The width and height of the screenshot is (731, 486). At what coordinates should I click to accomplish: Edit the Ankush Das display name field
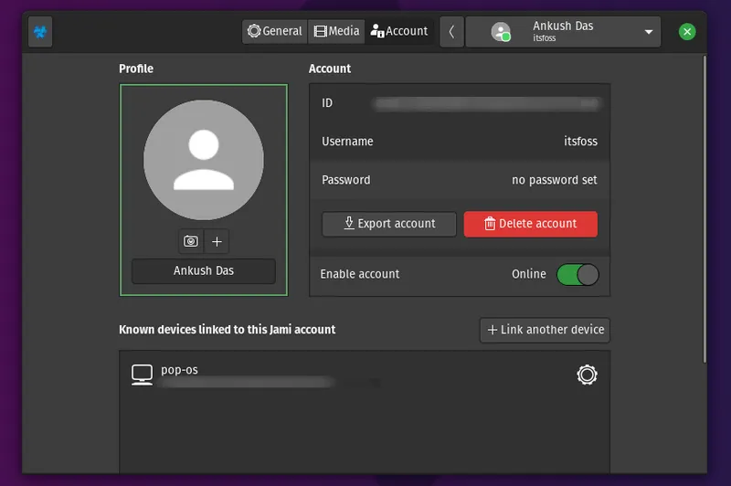coord(203,271)
